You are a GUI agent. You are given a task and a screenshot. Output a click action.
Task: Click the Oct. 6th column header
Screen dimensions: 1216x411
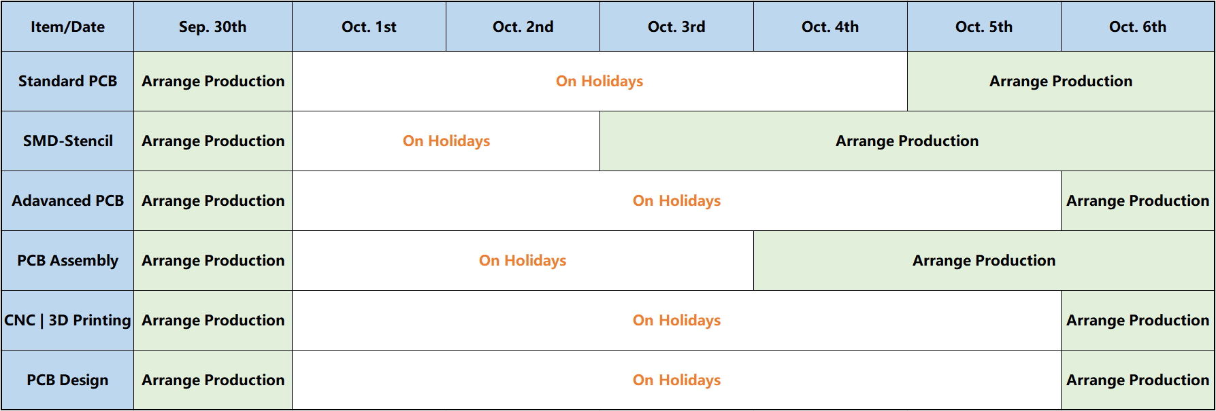(x=1138, y=26)
